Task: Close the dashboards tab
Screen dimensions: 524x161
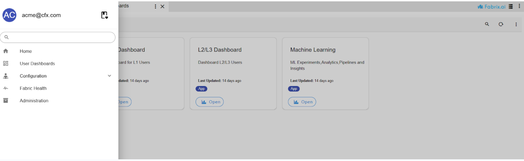Action: click(x=162, y=6)
